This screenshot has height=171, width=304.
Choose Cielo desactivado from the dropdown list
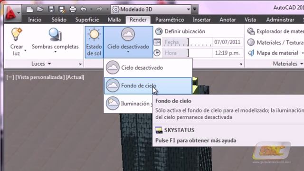[148, 67]
